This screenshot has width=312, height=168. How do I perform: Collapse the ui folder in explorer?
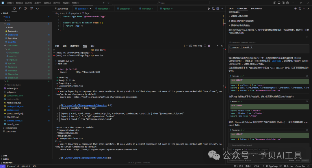(x=6, y=49)
